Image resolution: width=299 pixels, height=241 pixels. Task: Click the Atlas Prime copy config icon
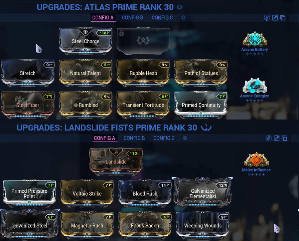click(x=283, y=18)
